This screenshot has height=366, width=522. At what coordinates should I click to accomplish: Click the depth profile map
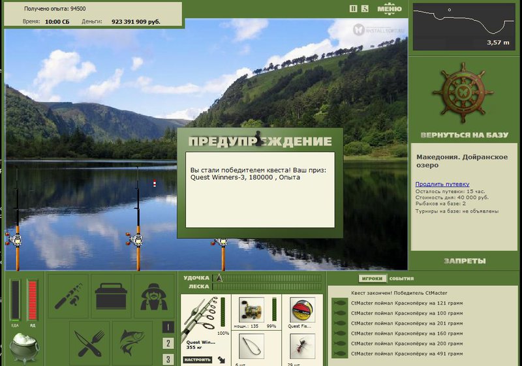tap(464, 27)
